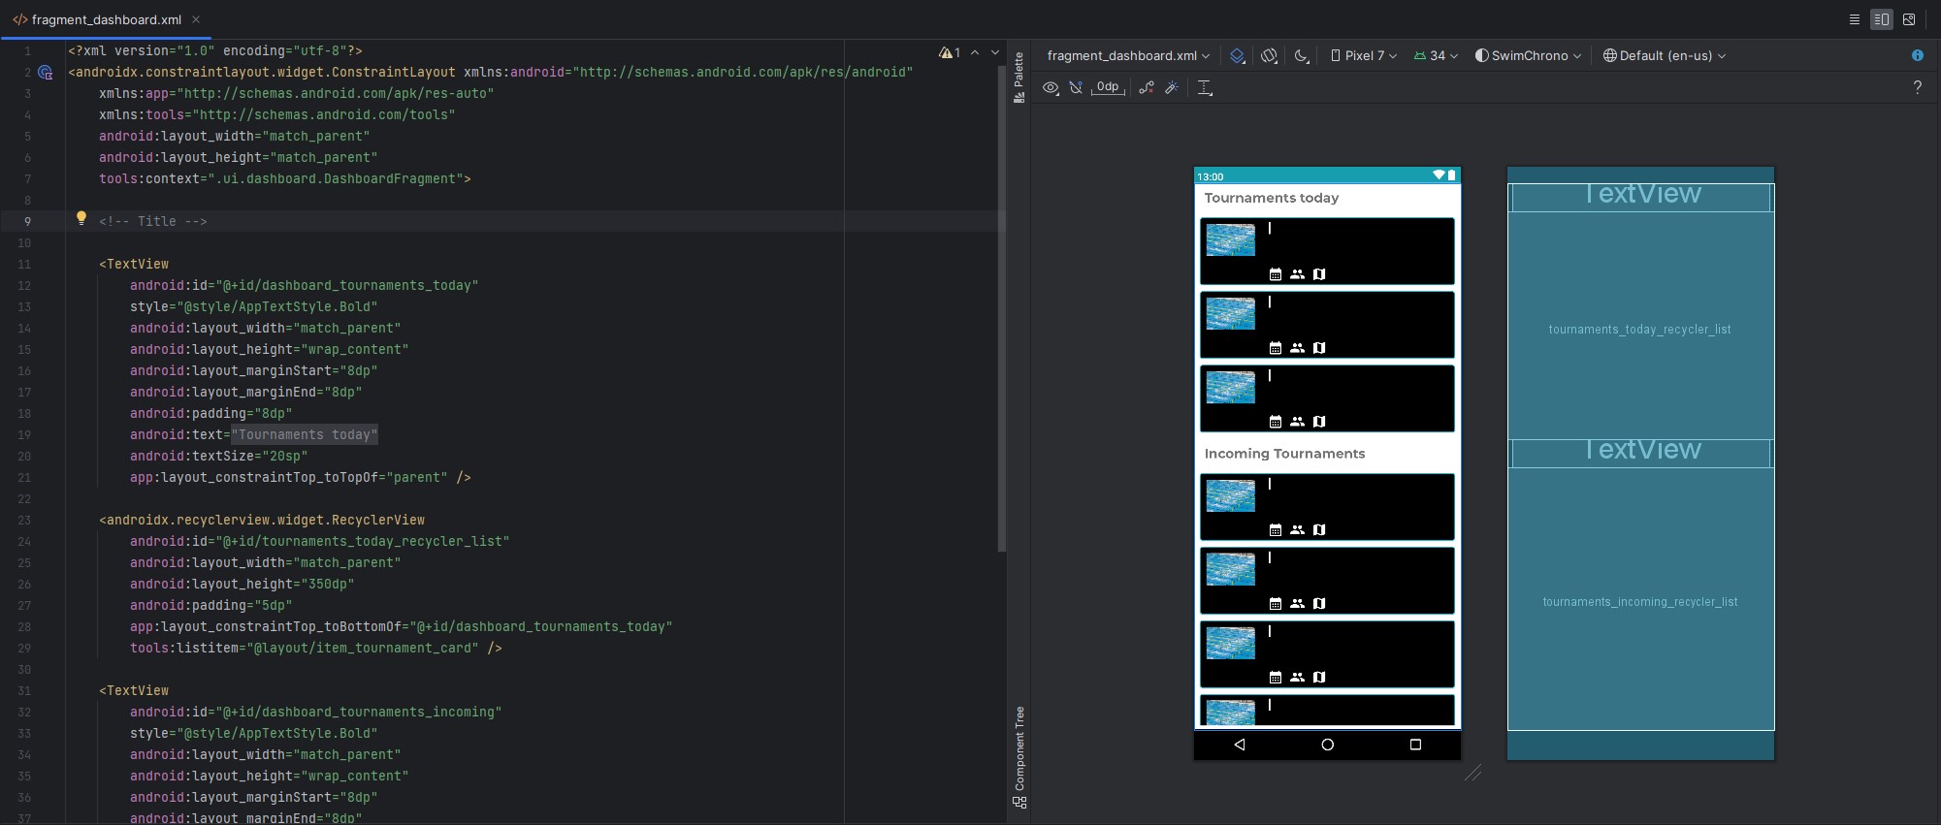This screenshot has width=1941, height=825.
Task: Set default margins 0dp field
Action: click(1108, 87)
